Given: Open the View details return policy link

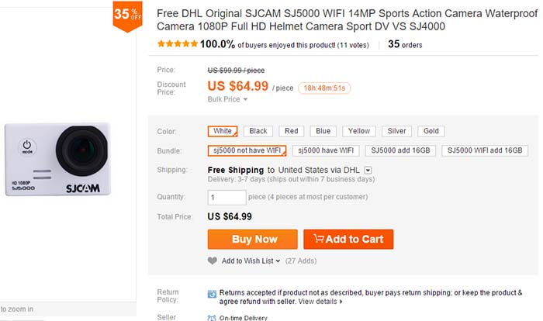Looking at the screenshot, I should pos(320,301).
